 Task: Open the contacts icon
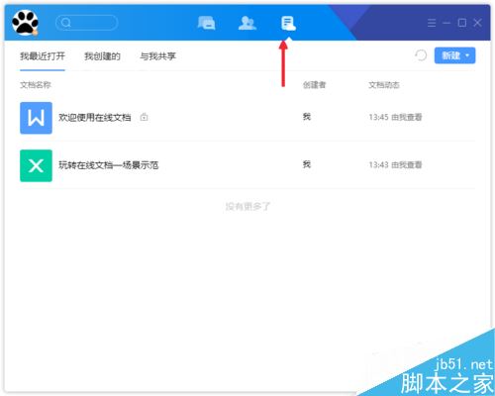pos(247,23)
